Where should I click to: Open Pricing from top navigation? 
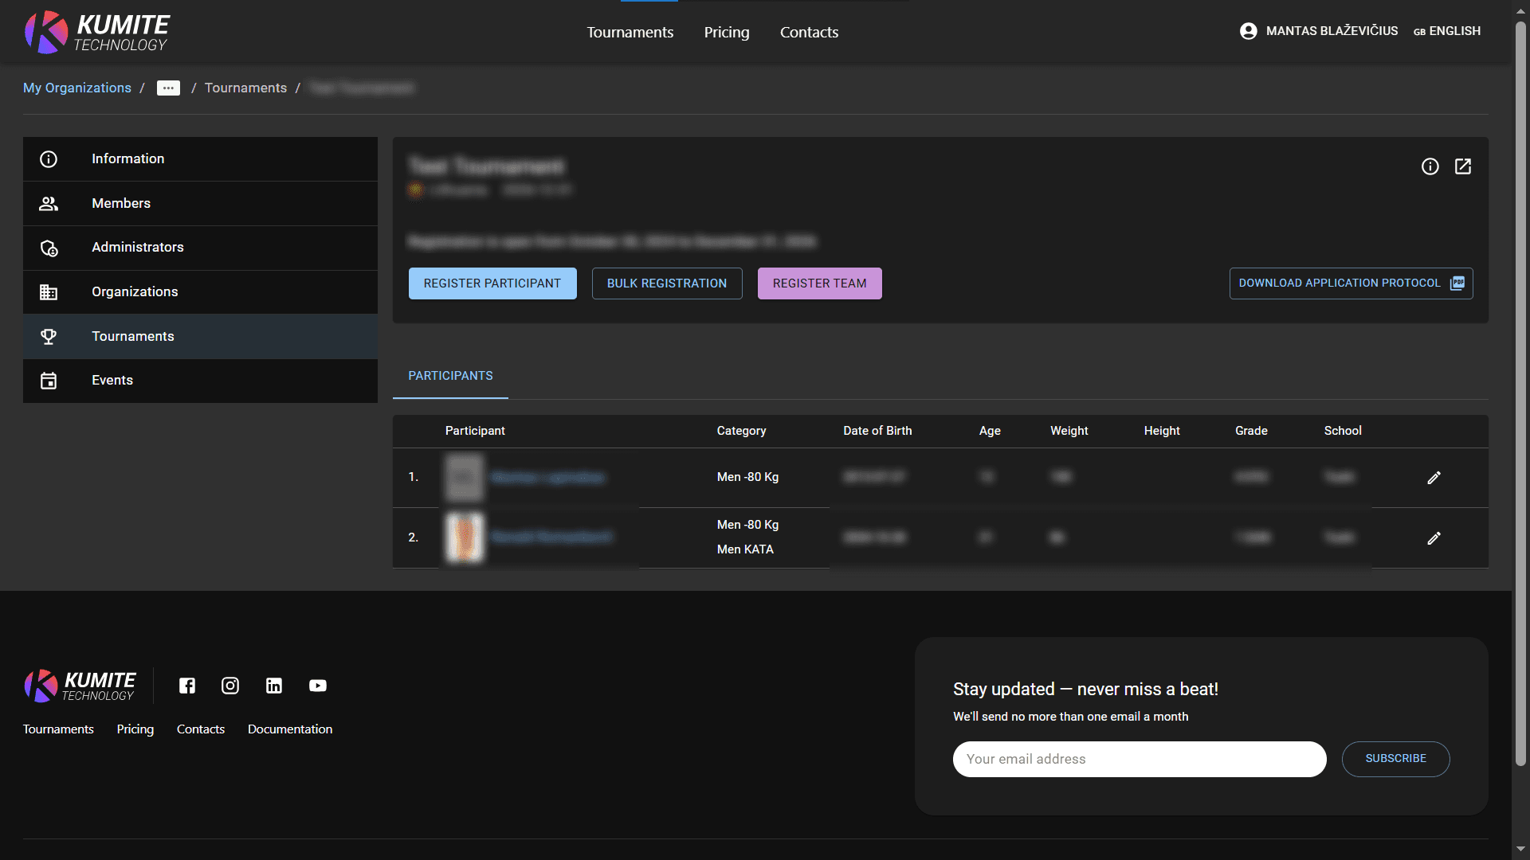(x=726, y=32)
